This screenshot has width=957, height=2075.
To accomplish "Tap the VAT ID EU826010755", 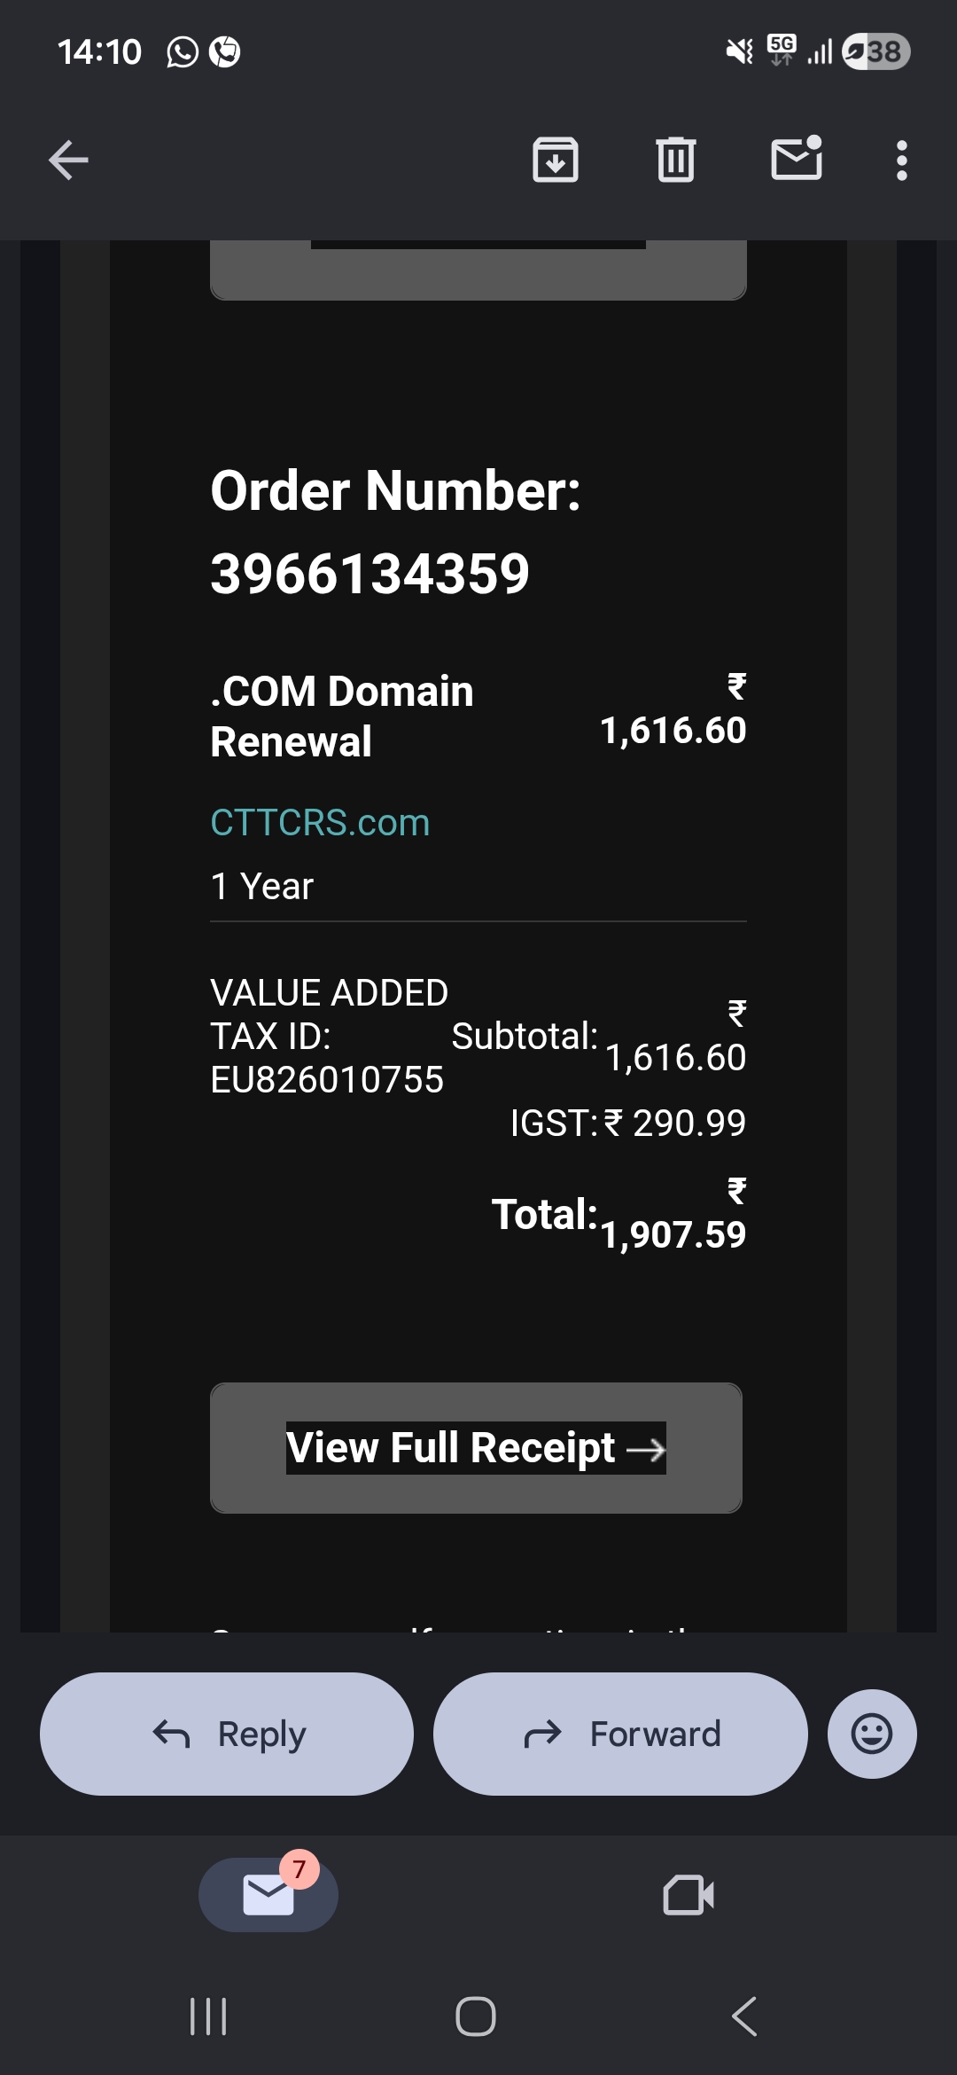I will 327,1080.
